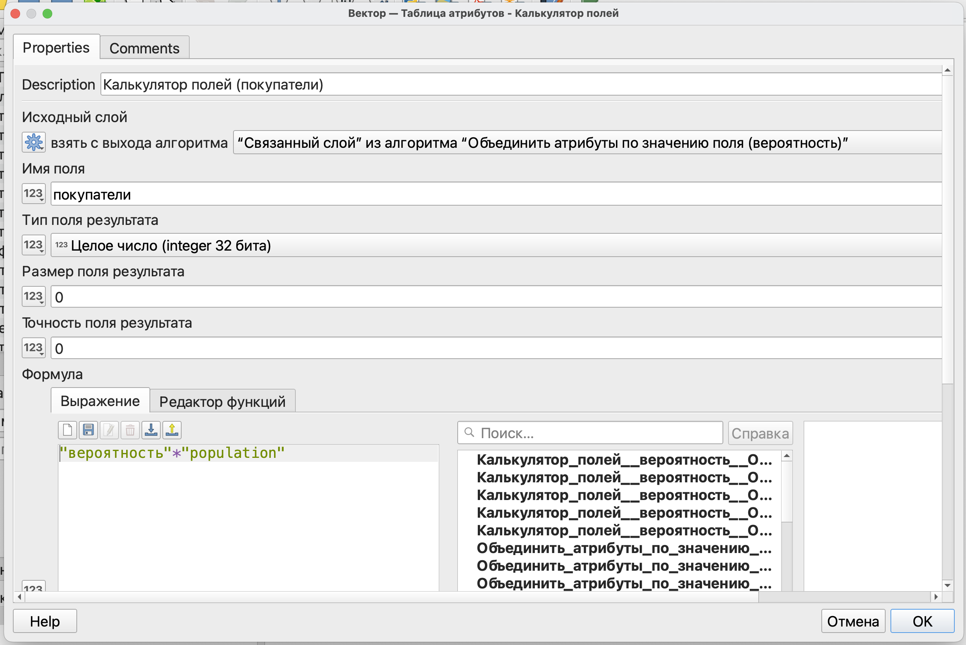Toggle the 123 value-type button for Размер поля результата

(x=34, y=296)
